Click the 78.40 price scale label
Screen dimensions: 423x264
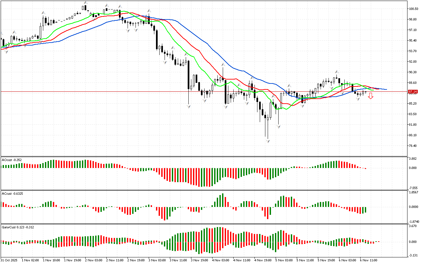tap(413, 146)
